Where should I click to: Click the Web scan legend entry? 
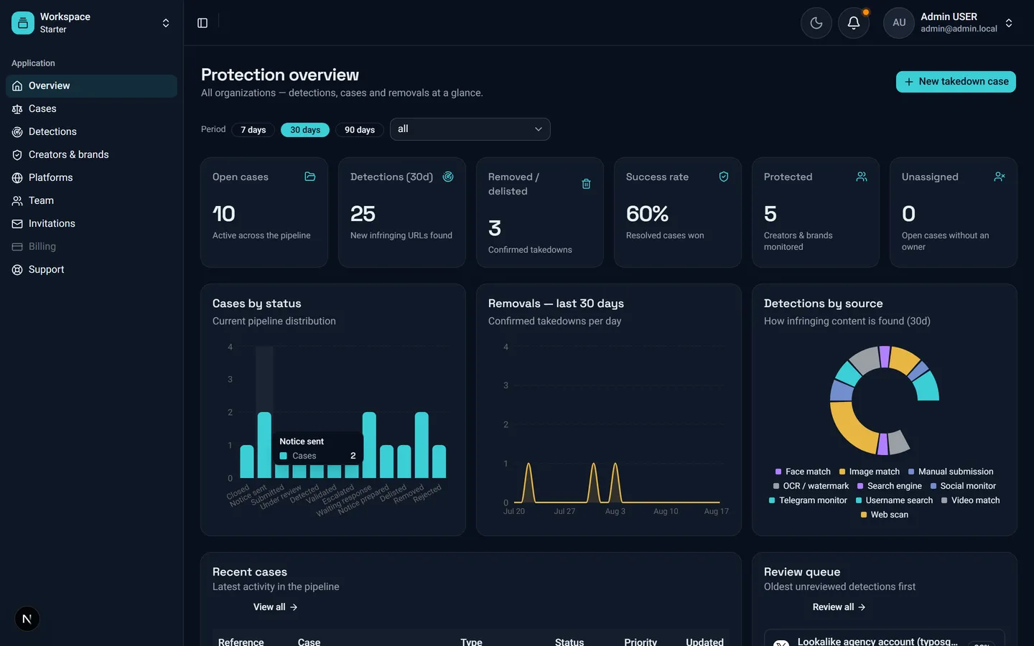pyautogui.click(x=884, y=515)
